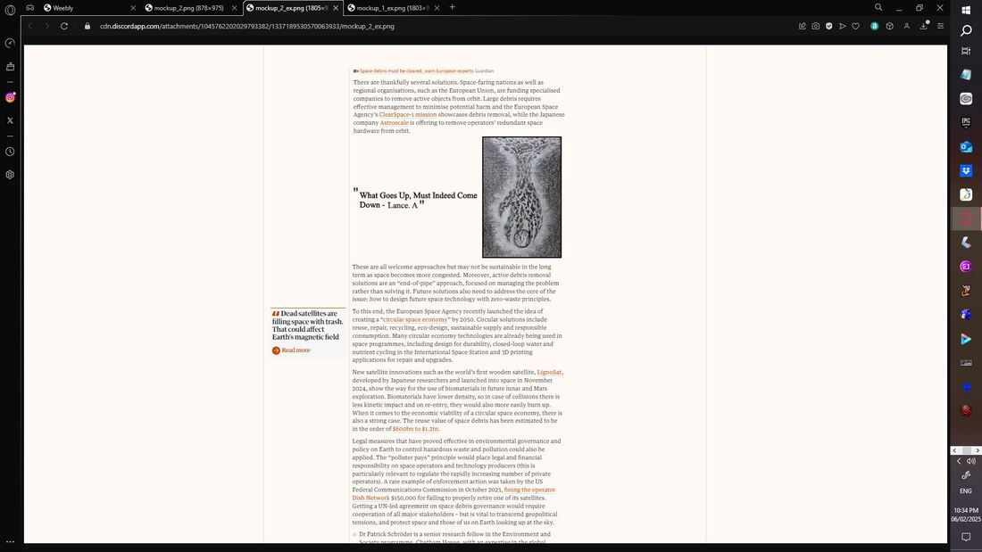Open the ad blocker shield
This screenshot has height=552, width=982.
point(829,26)
